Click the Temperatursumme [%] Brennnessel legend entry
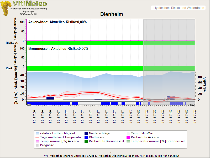 [157, 141]
